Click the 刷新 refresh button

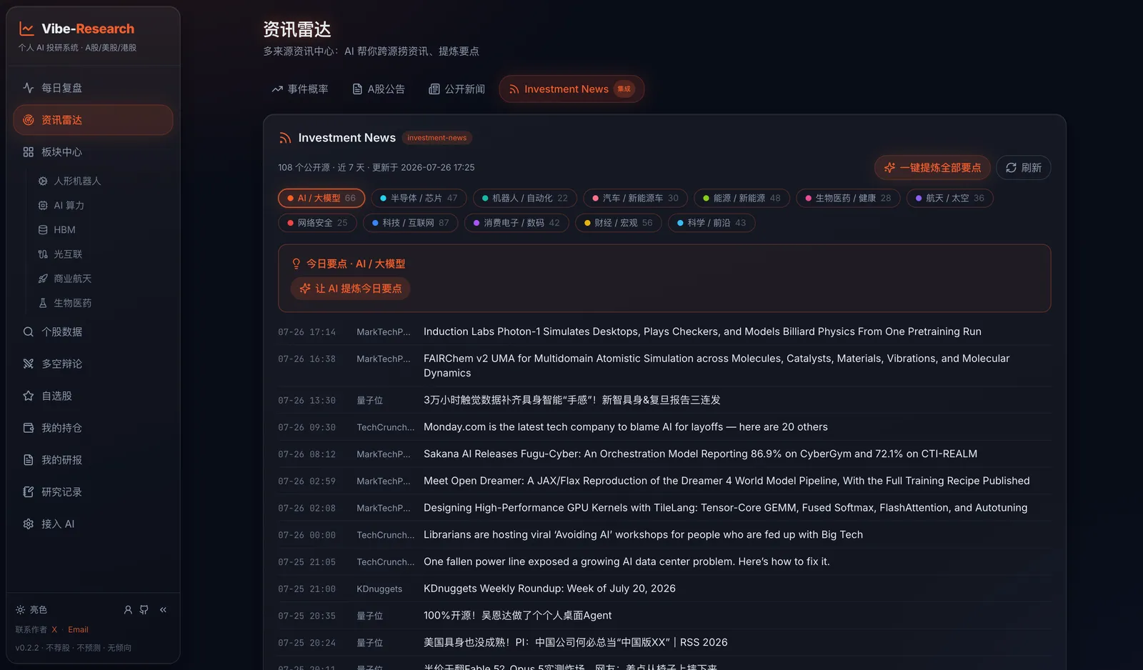click(x=1024, y=168)
